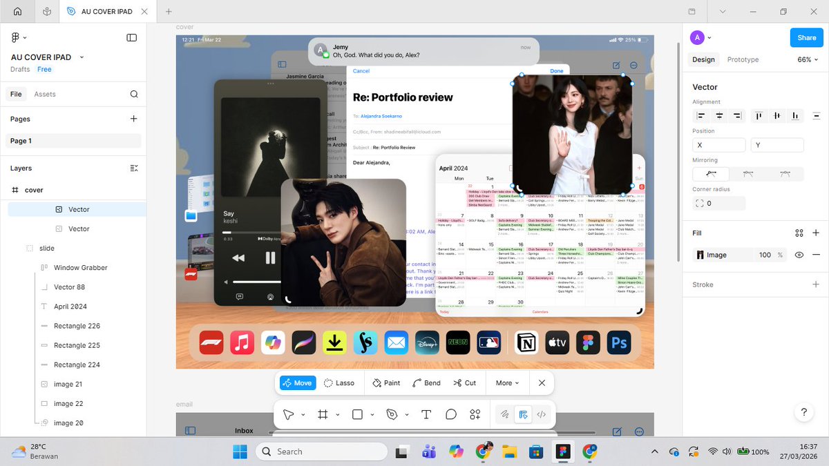Activate the Move vector edit tool
Image resolution: width=829 pixels, height=466 pixels.
click(x=297, y=382)
